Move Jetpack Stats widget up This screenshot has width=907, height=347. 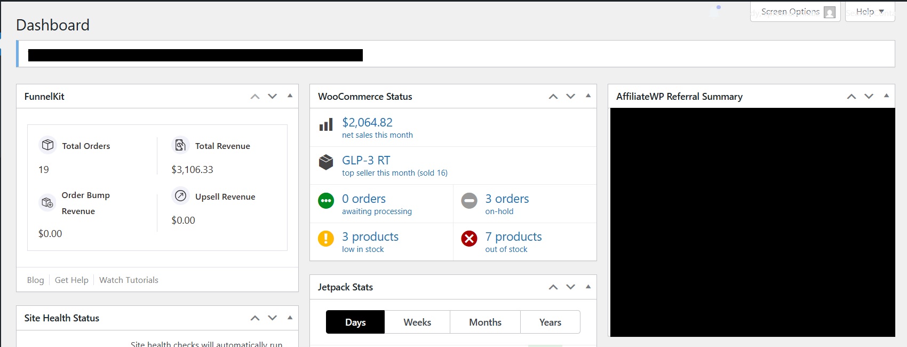coord(553,287)
